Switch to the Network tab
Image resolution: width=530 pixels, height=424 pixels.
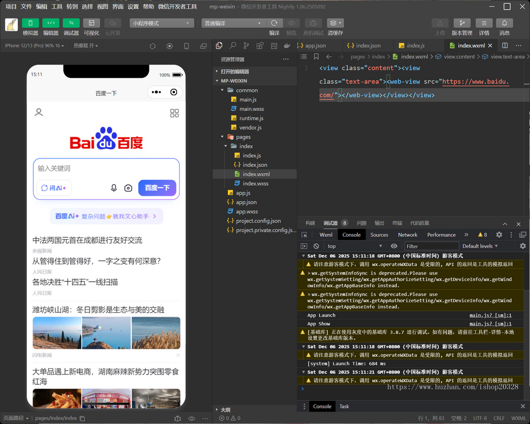(x=408, y=235)
